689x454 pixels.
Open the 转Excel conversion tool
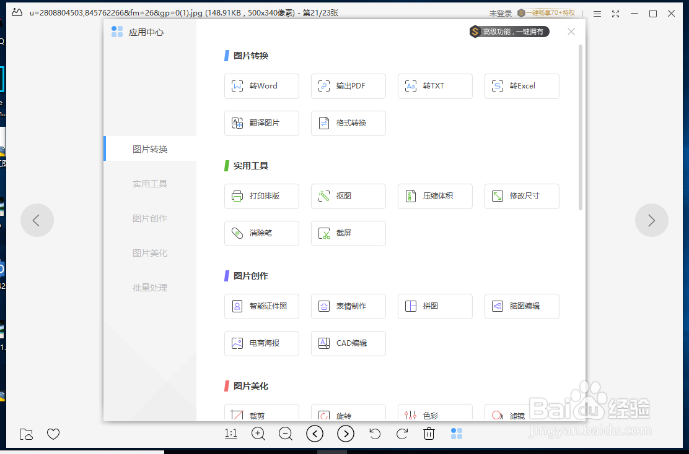point(522,86)
